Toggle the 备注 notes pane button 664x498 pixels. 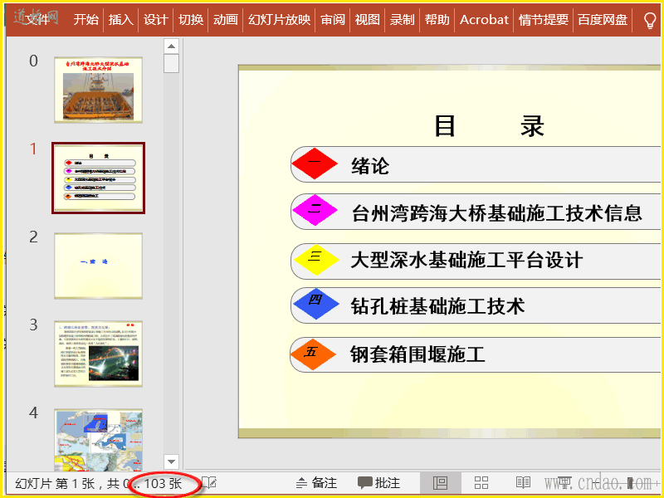(316, 483)
